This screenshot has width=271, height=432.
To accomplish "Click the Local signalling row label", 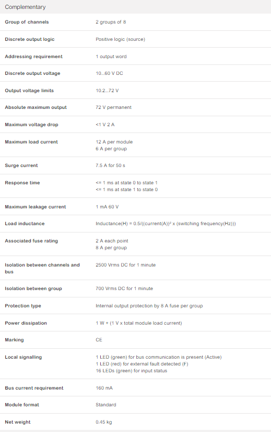I will pos(23,357).
